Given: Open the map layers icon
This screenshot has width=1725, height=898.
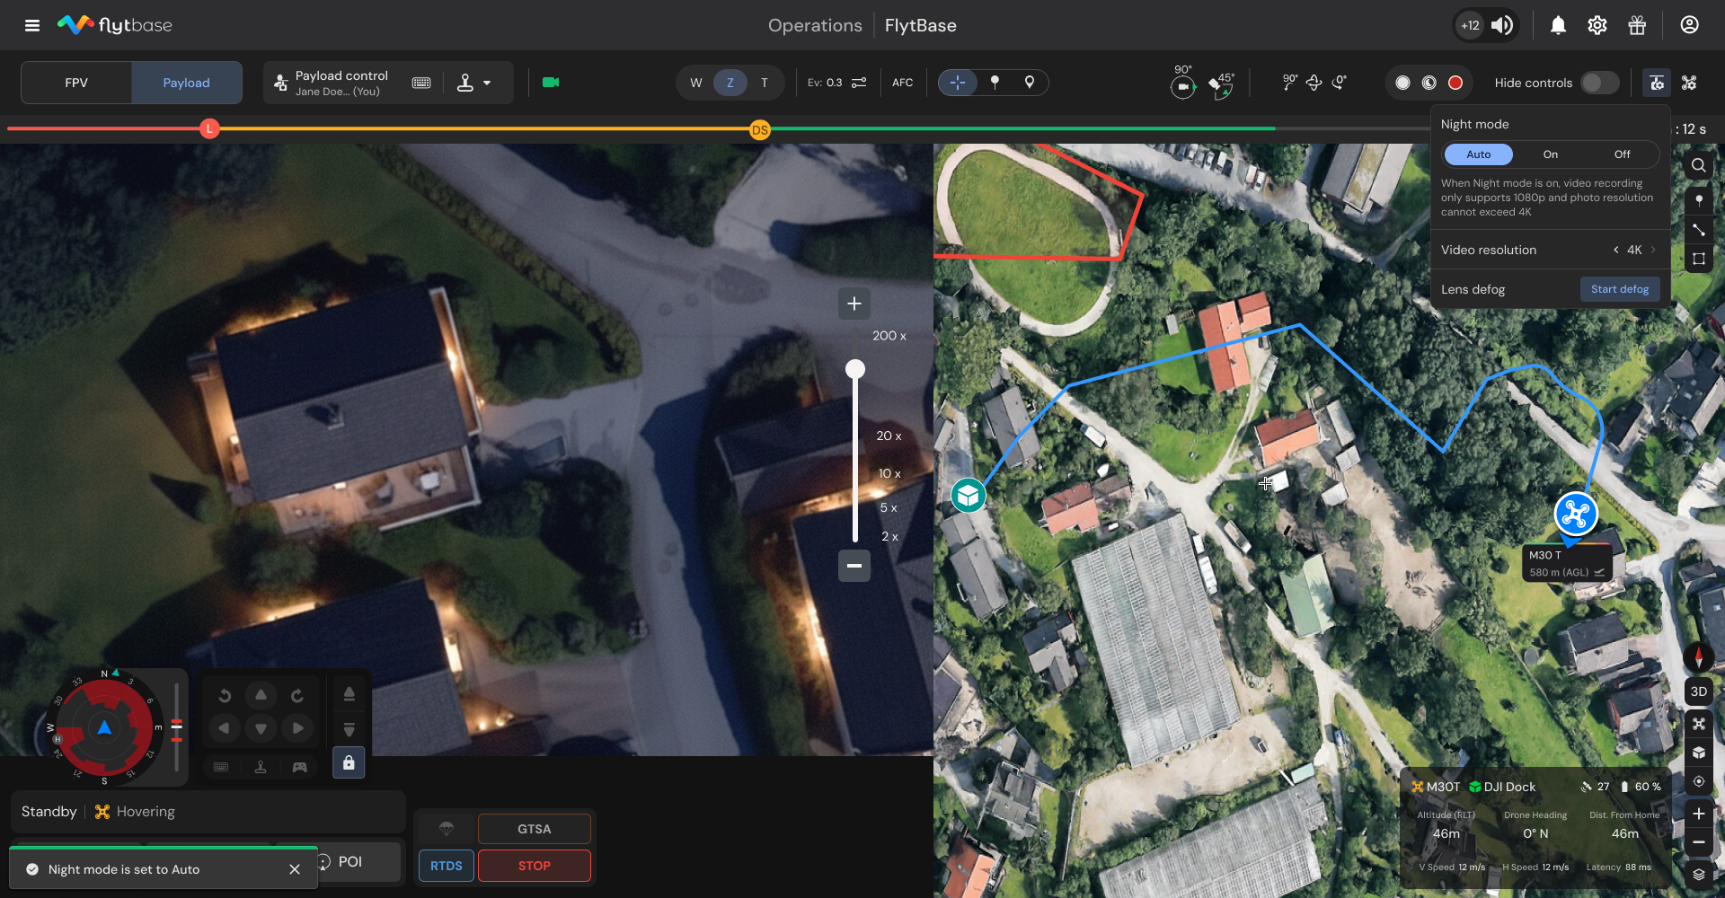Looking at the screenshot, I should tap(1698, 874).
